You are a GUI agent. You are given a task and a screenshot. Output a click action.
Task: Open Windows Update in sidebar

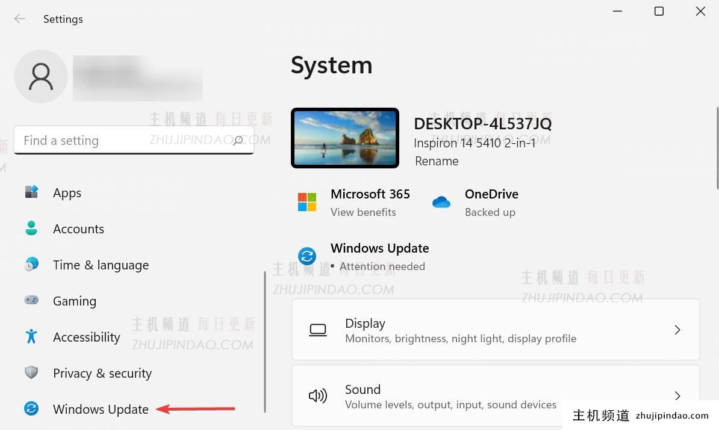[101, 409]
